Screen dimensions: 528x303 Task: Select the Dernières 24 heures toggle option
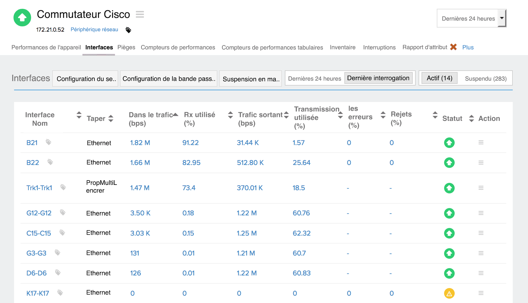click(314, 79)
